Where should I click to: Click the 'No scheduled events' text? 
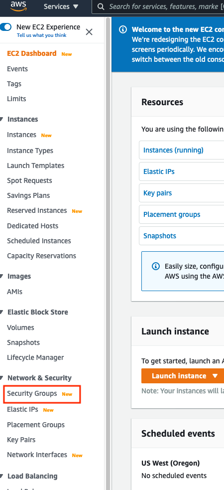(x=174, y=476)
